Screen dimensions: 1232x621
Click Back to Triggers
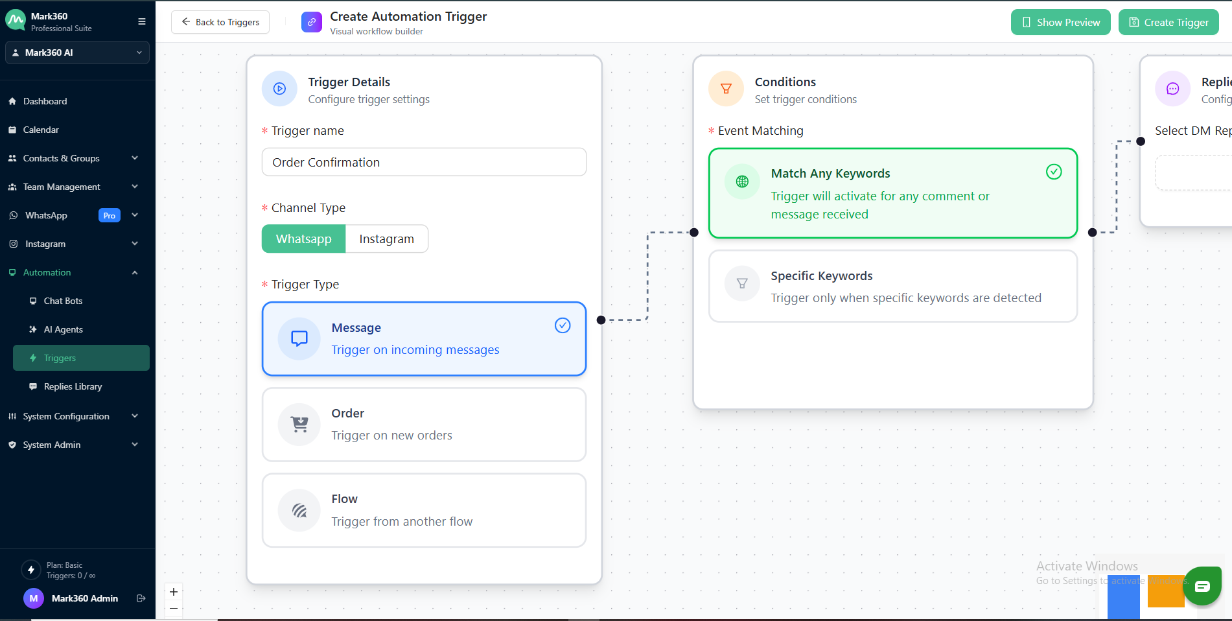pos(220,22)
